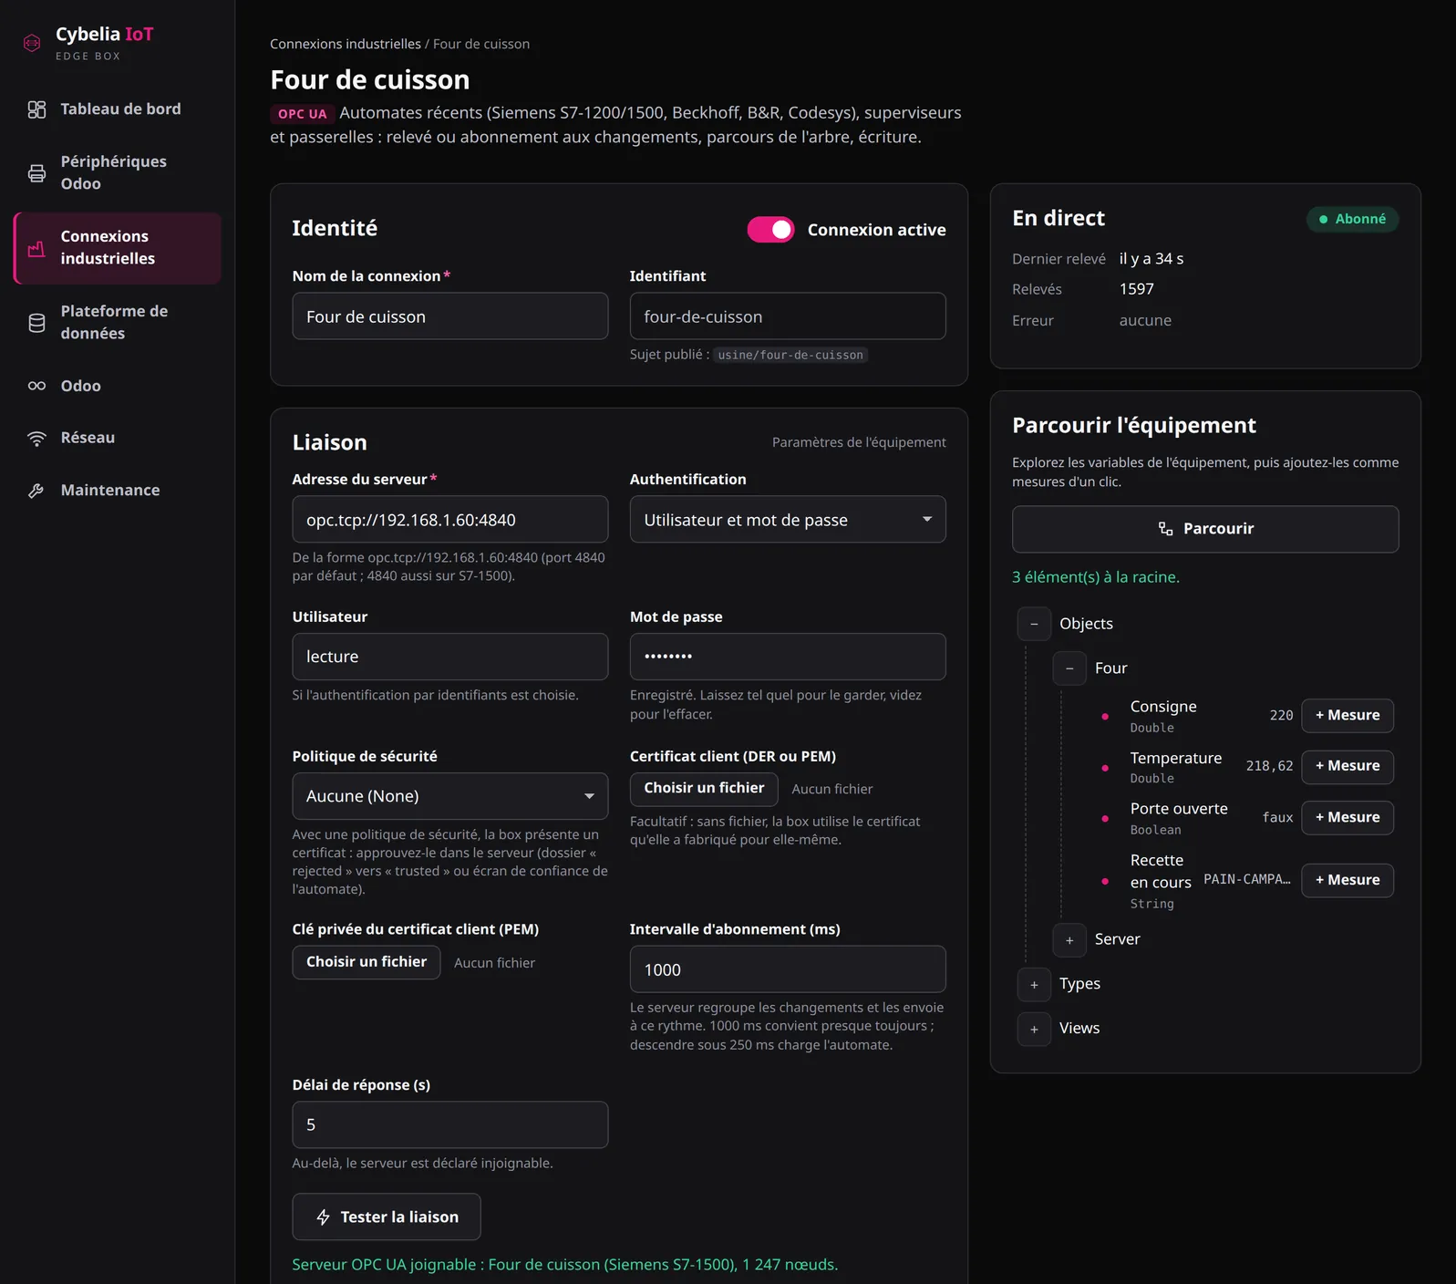Click the Délai de réponse field
Viewport: 1456px width, 1284px height.
pyautogui.click(x=450, y=1125)
